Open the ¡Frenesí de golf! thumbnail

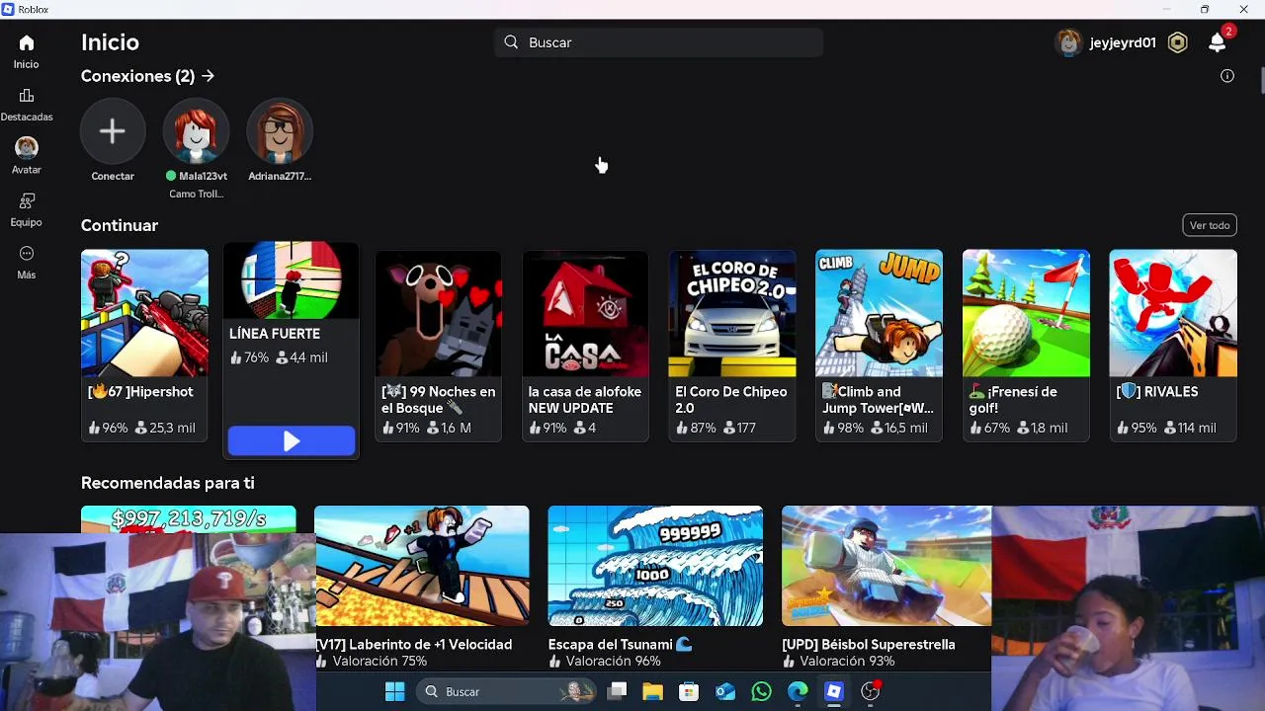click(1026, 313)
